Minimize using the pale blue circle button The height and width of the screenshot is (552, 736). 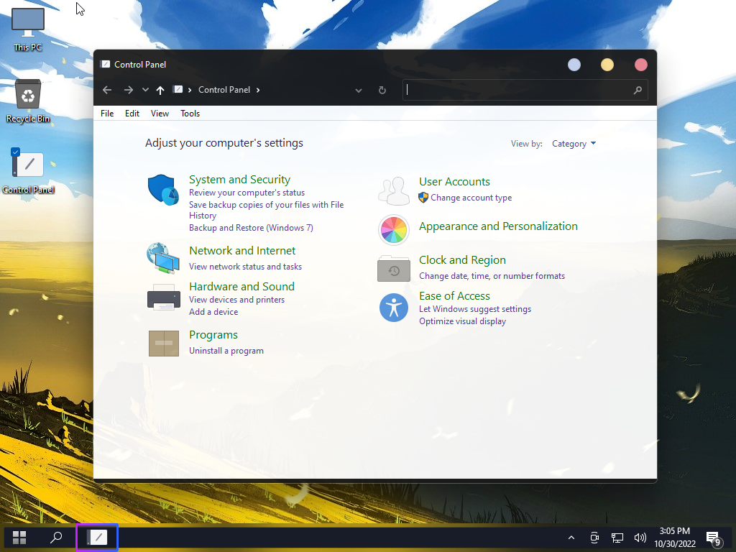click(574, 65)
